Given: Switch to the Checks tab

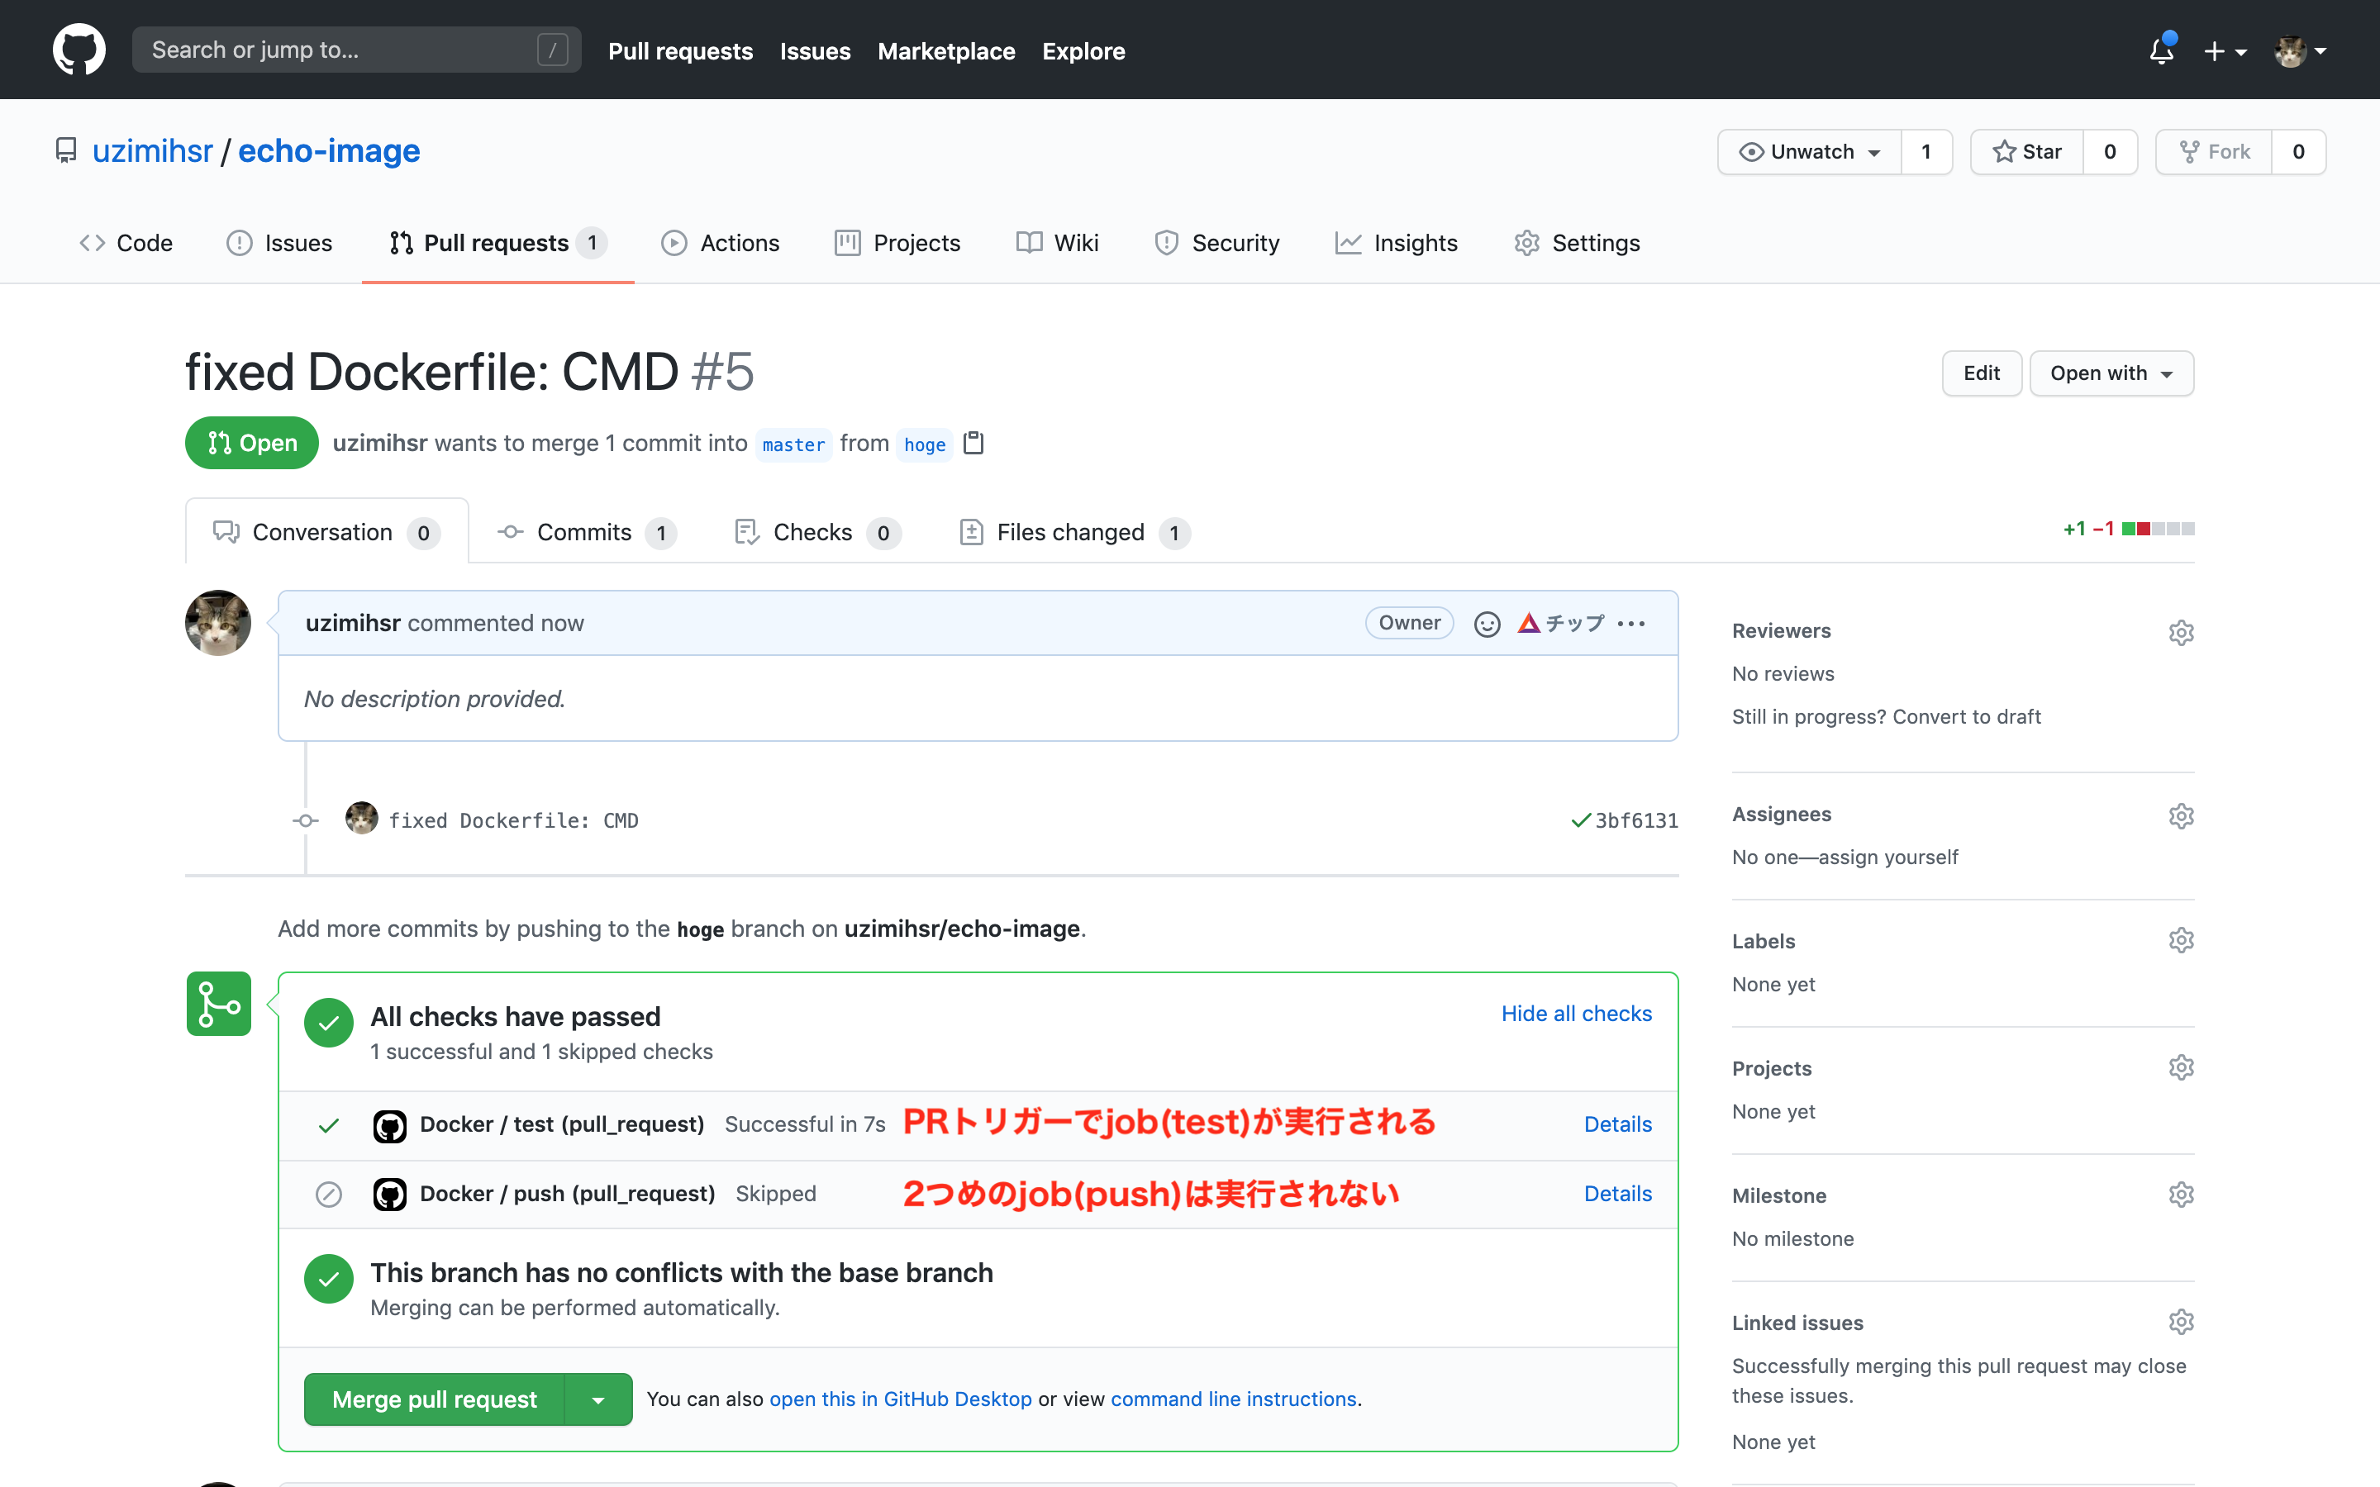Looking at the screenshot, I should coord(817,532).
